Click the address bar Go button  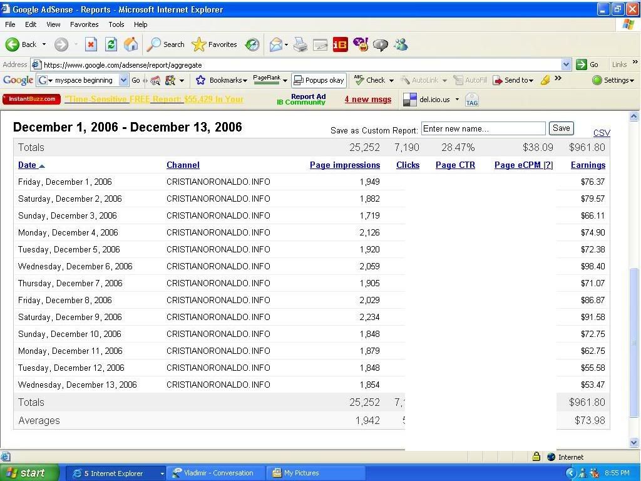pyautogui.click(x=587, y=65)
